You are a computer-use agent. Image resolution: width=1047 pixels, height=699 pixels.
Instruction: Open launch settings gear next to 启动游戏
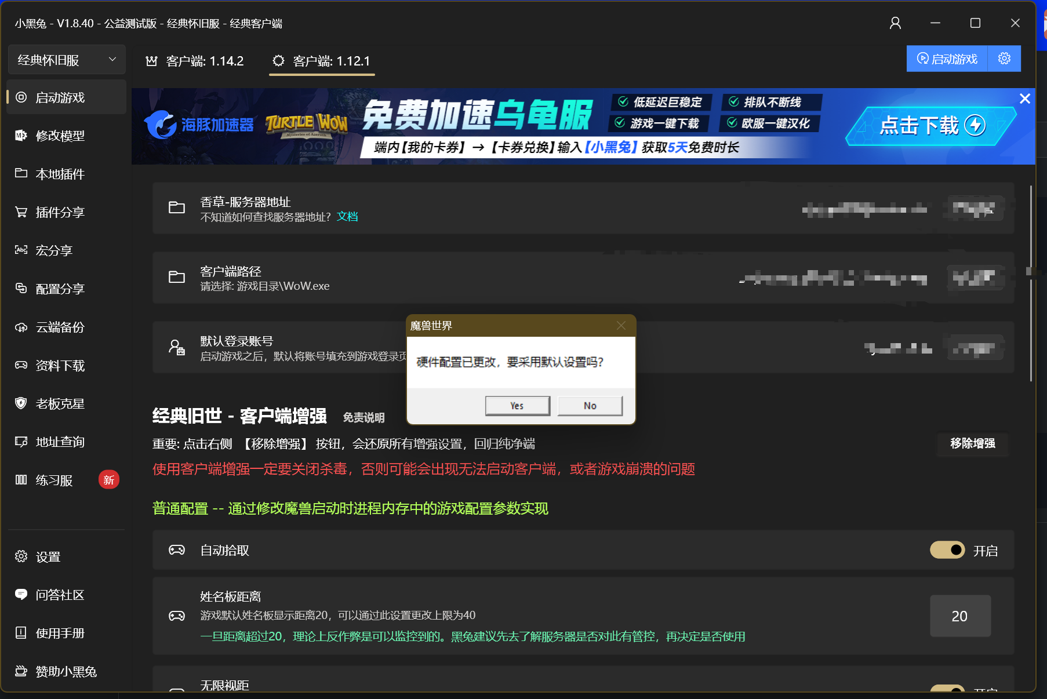coord(1004,59)
